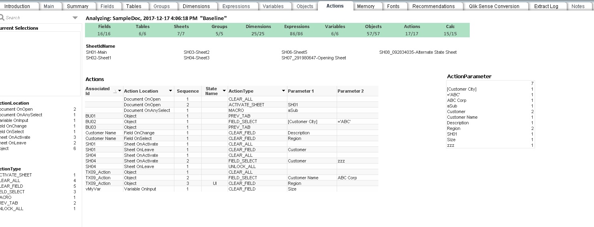
Task: Open the Tables tab
Action: tap(133, 6)
